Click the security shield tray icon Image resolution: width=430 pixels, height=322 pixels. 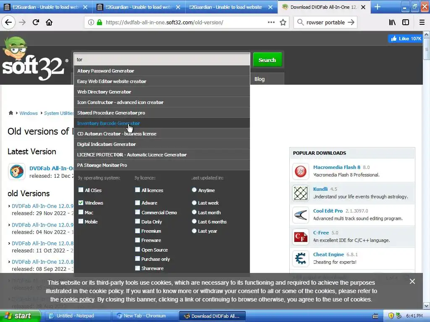391,316
